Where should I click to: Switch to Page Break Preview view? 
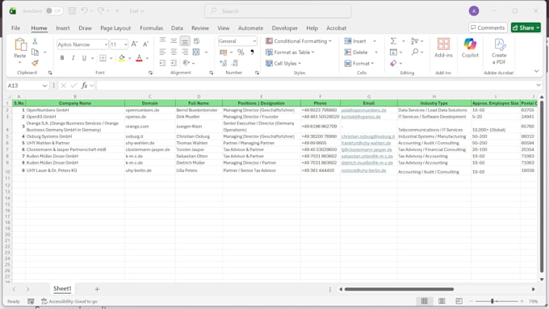click(459, 301)
